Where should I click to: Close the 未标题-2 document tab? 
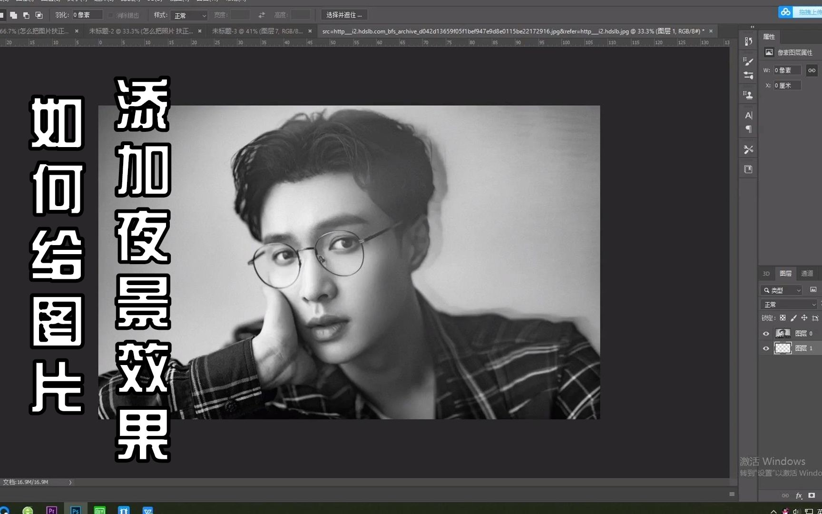pyautogui.click(x=200, y=31)
